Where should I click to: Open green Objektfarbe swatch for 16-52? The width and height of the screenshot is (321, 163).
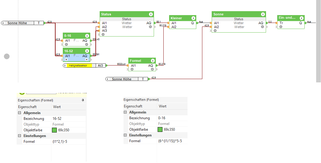pos(54,130)
